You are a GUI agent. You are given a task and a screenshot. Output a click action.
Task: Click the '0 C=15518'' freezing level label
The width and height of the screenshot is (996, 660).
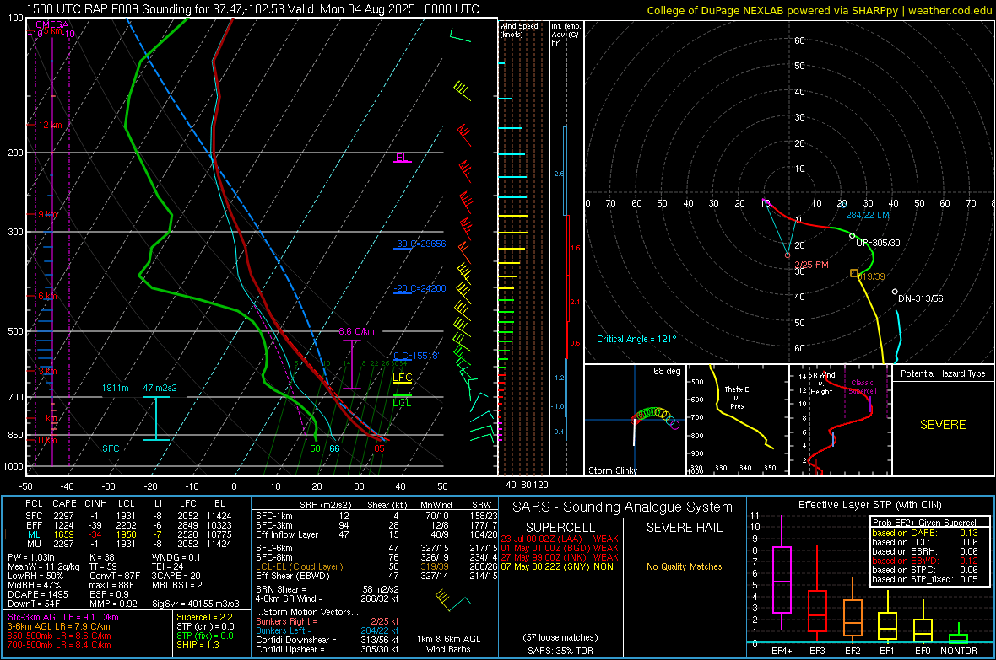pyautogui.click(x=416, y=356)
